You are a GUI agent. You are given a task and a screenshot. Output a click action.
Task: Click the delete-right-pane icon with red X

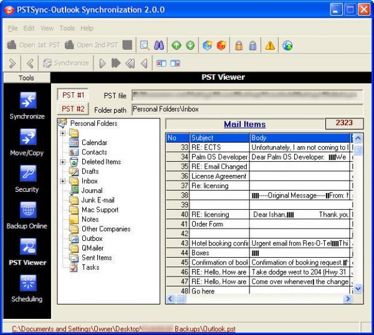[x=175, y=63]
